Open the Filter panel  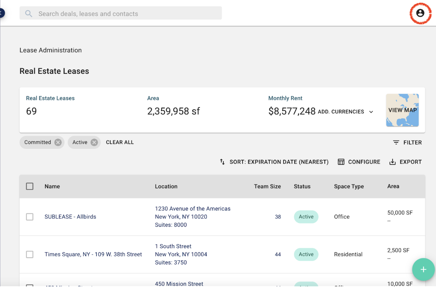click(x=407, y=143)
